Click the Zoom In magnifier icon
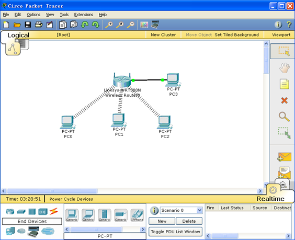 [109, 25]
